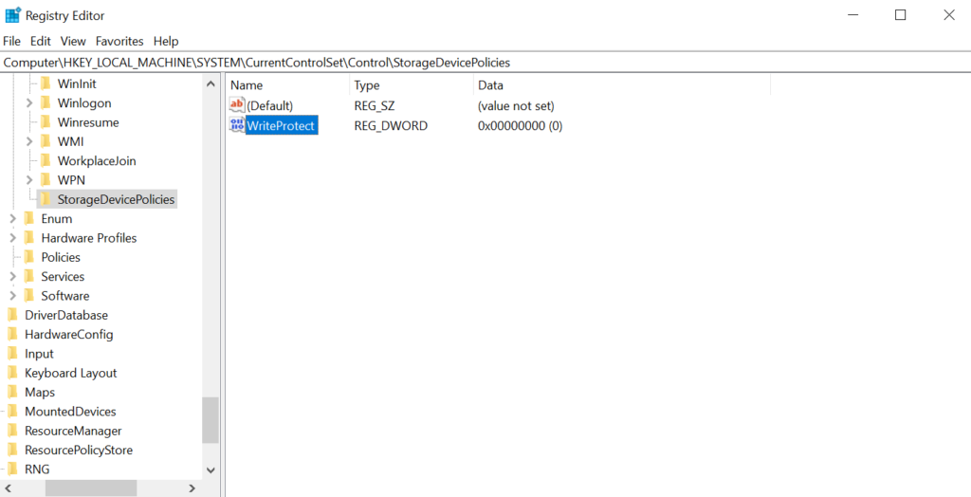The image size is (971, 497).
Task: Open the Help menu
Action: [166, 41]
